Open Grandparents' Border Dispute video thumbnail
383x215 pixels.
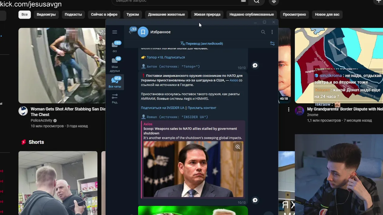(339, 66)
